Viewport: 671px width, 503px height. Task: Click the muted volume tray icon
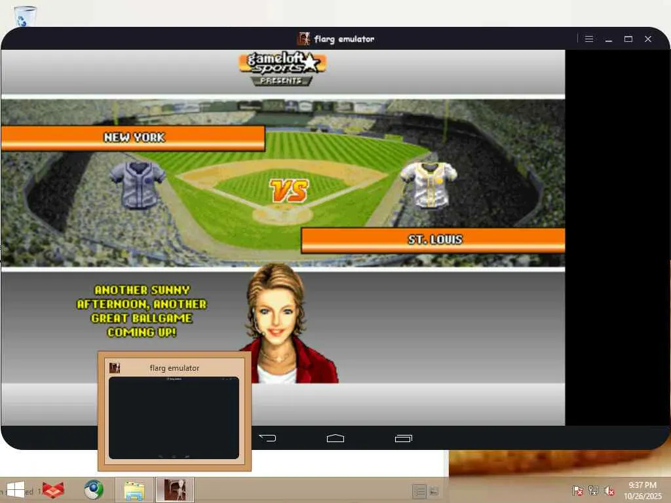(609, 490)
